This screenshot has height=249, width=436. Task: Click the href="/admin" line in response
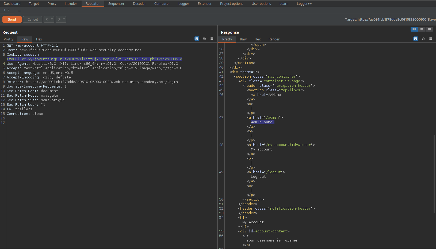(x=265, y=117)
